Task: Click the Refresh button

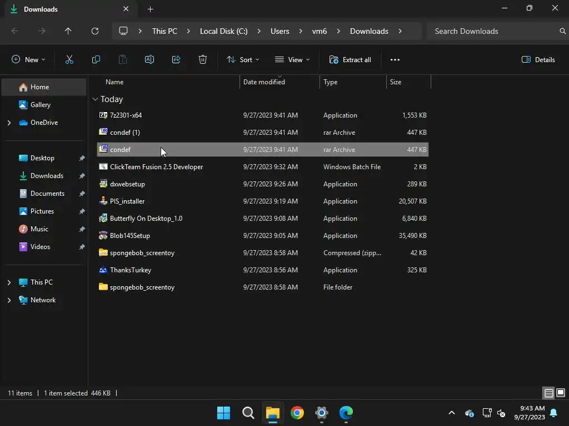Action: pos(94,31)
